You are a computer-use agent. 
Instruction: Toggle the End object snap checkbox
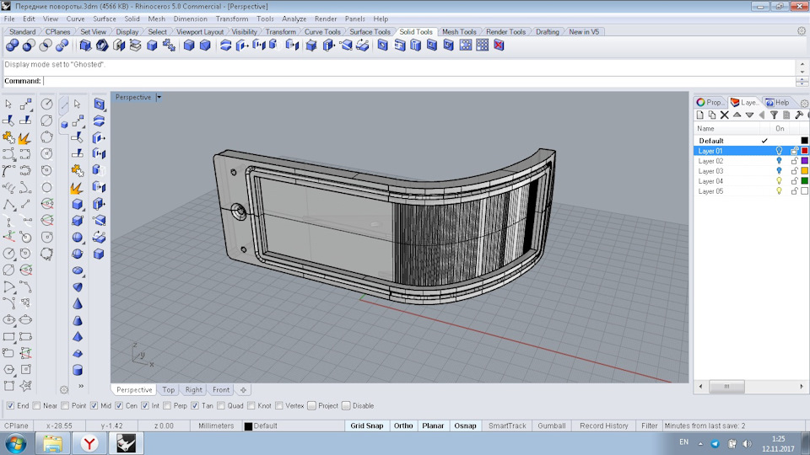pyautogui.click(x=10, y=405)
